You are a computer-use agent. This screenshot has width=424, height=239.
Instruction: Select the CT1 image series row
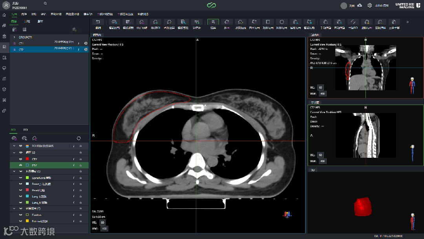click(49, 43)
